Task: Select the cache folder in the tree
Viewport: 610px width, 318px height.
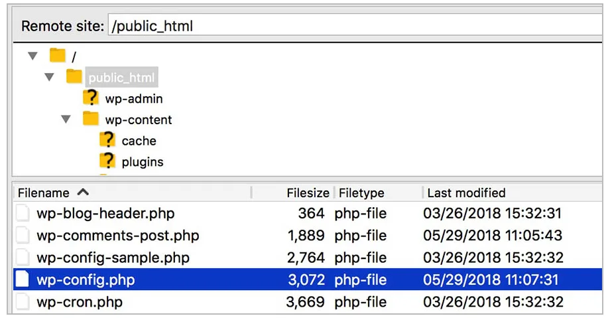Action: pyautogui.click(x=139, y=141)
